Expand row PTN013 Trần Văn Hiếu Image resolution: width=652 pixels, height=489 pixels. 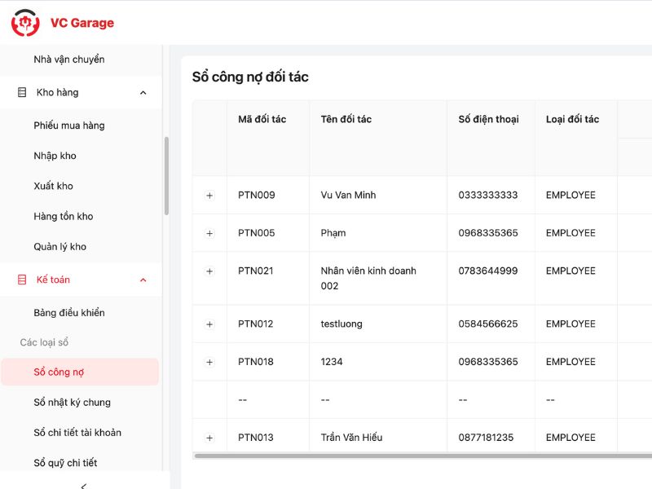pos(209,438)
